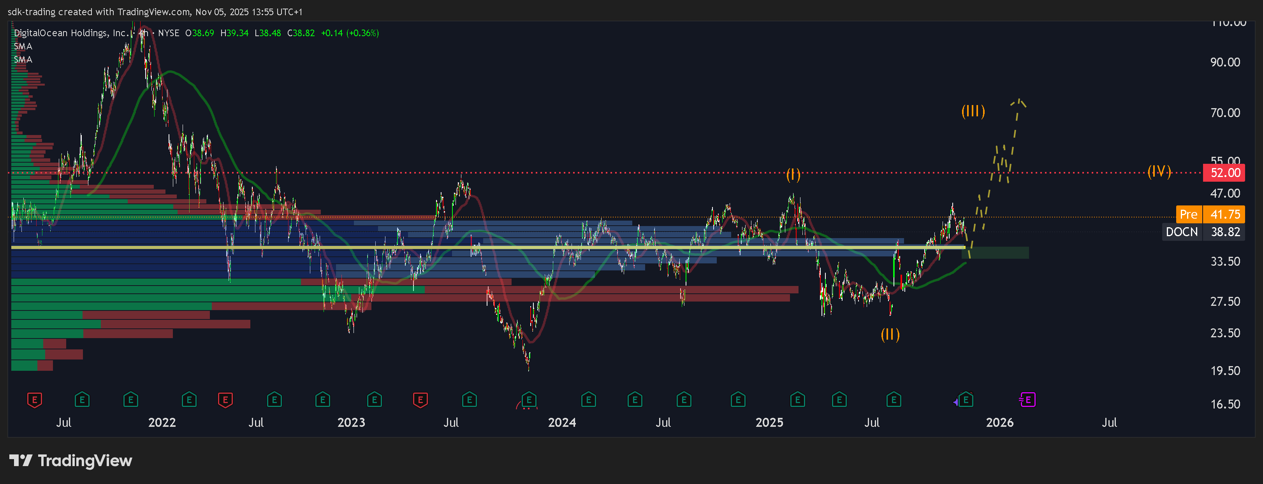This screenshot has width=1263, height=484.
Task: Click the red earnings marker before Jul 2022
Action: pos(225,400)
